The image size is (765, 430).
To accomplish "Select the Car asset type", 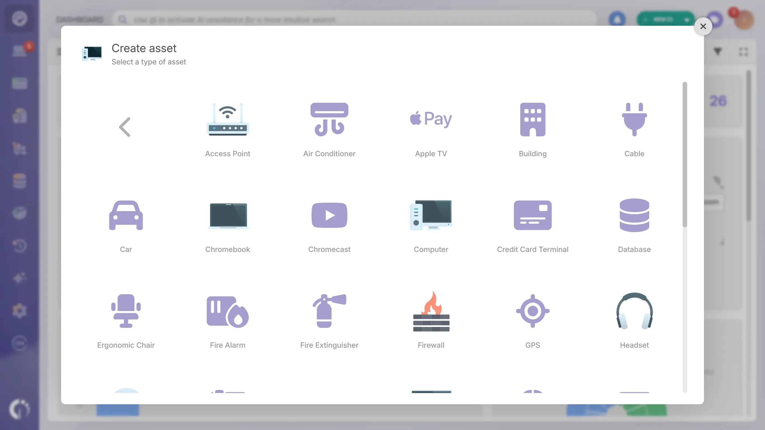I will [126, 215].
